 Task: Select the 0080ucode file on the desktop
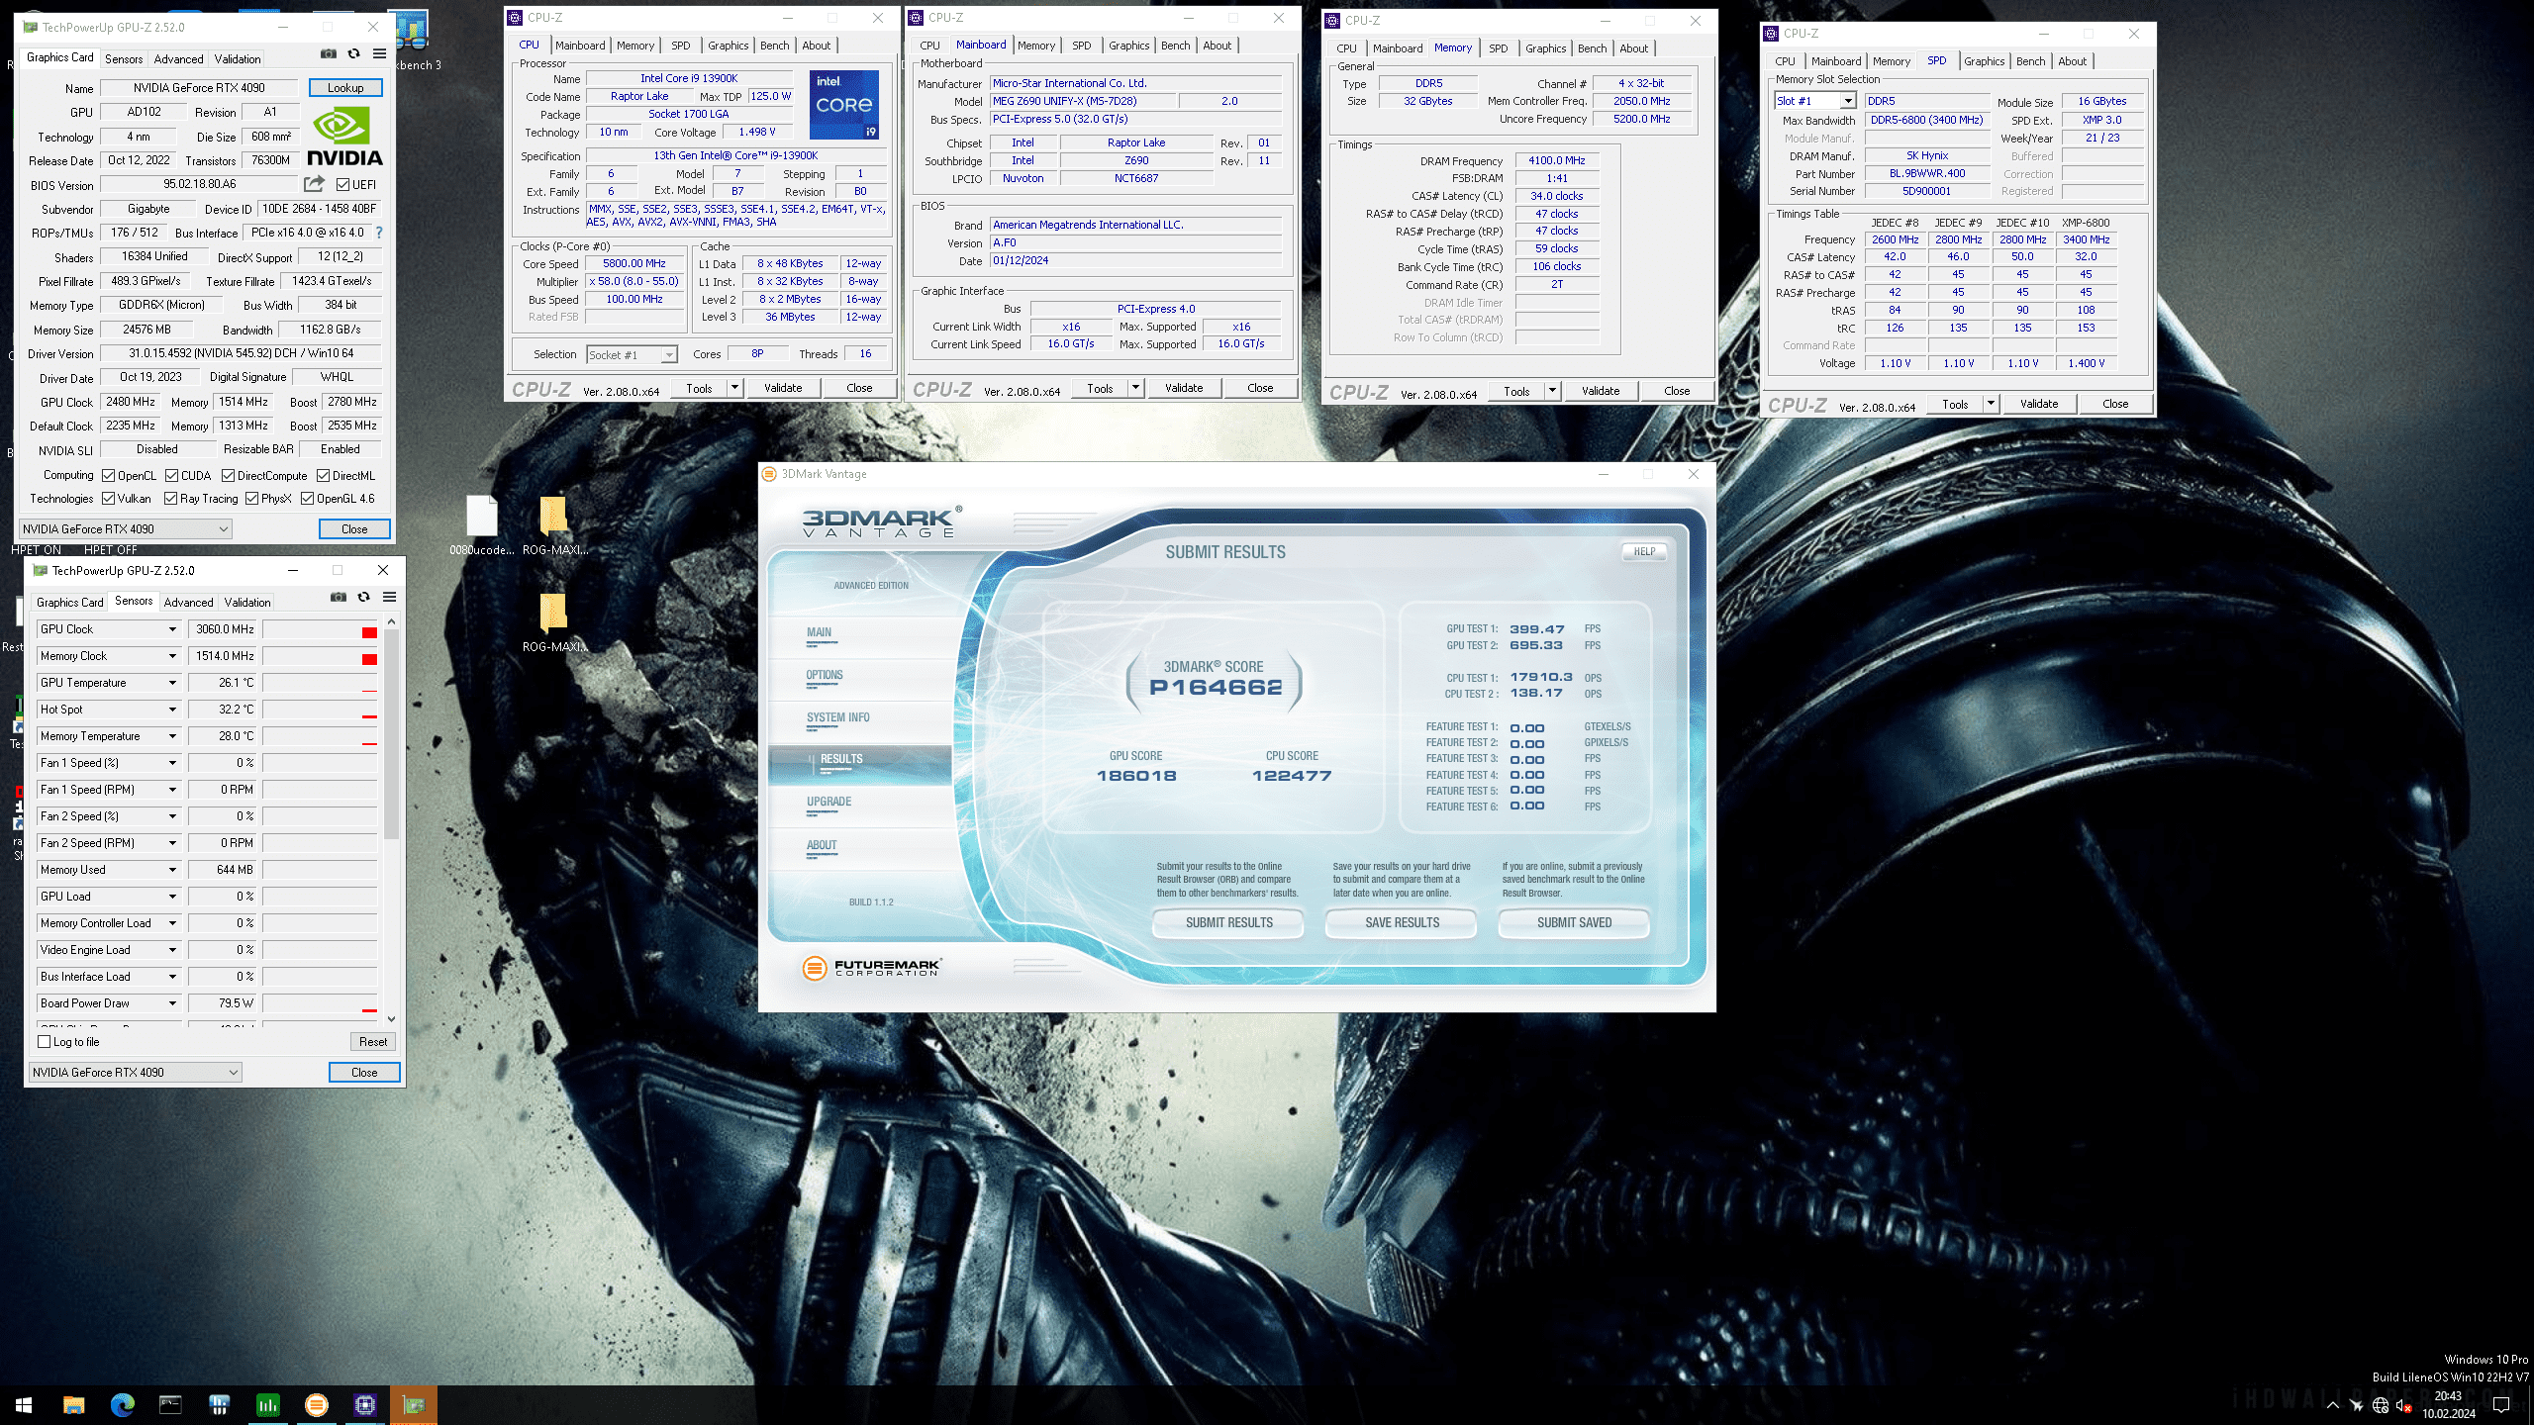pos(482,525)
